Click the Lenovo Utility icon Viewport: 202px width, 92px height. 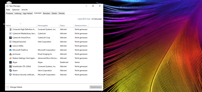pyautogui.click(x=10, y=46)
